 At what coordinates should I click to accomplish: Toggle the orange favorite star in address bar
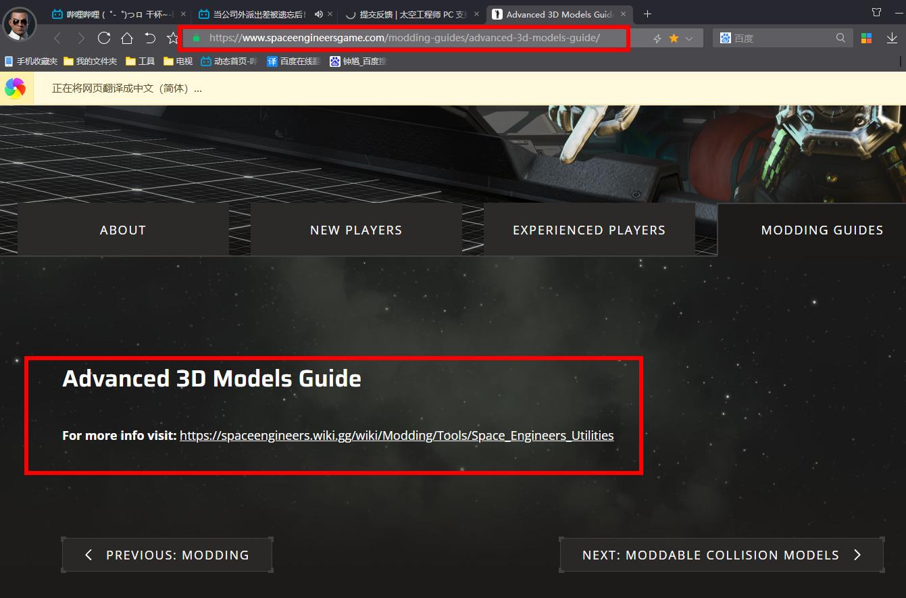pos(674,39)
